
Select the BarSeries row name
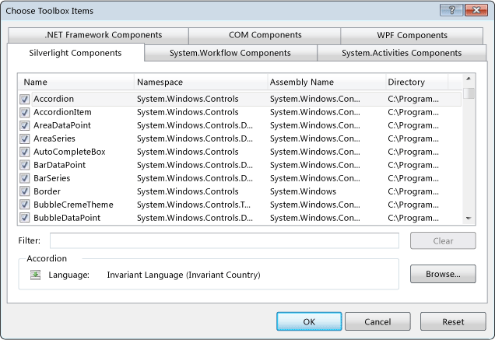[52, 178]
